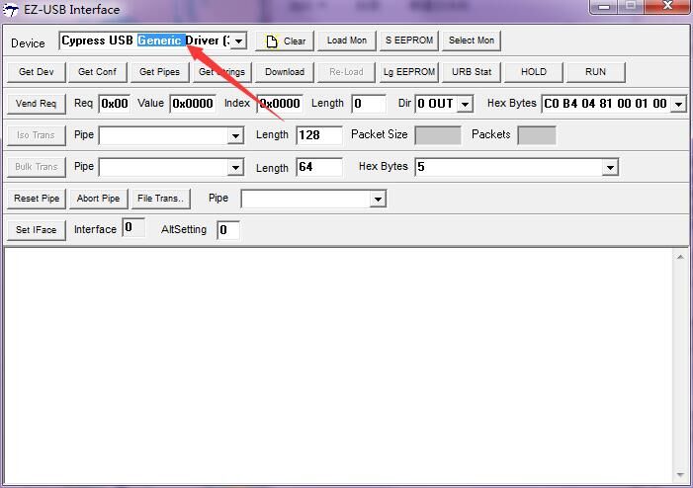Click the Lg EEPROM button

[x=409, y=72]
